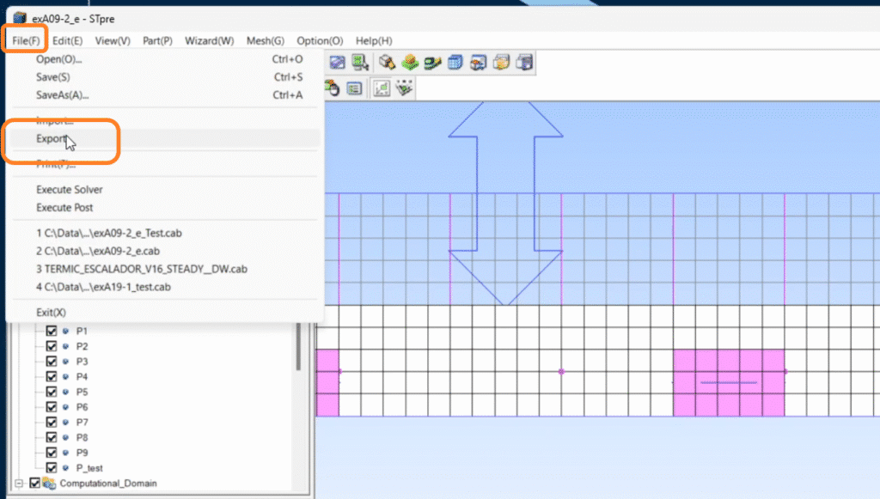Click the Computational_Domain folder icon
This screenshot has height=499, width=880.
pyautogui.click(x=49, y=484)
